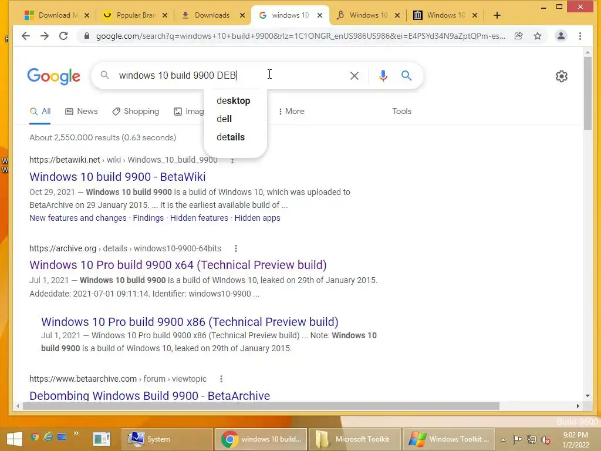Image resolution: width=601 pixels, height=451 pixels.
Task: Open Windows 10 Pro build 9900 x86 result
Action: [190, 322]
